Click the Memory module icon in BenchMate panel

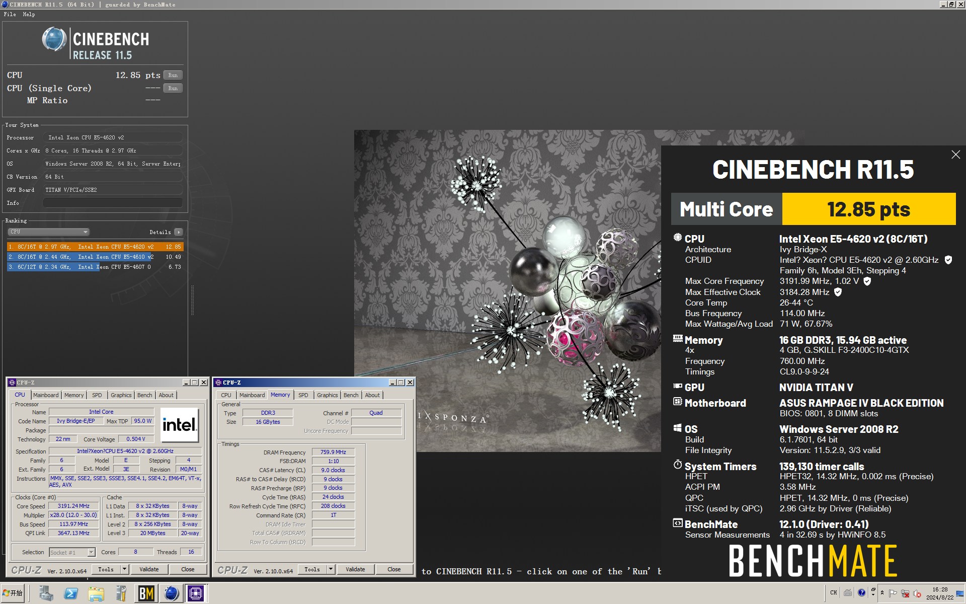coord(678,339)
